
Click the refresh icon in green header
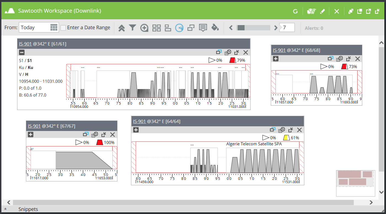295,11
